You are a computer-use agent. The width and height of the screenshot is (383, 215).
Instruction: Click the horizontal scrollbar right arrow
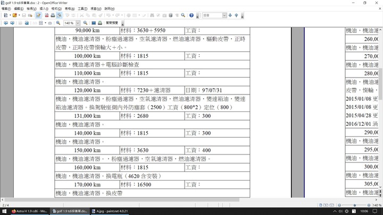(x=377, y=200)
